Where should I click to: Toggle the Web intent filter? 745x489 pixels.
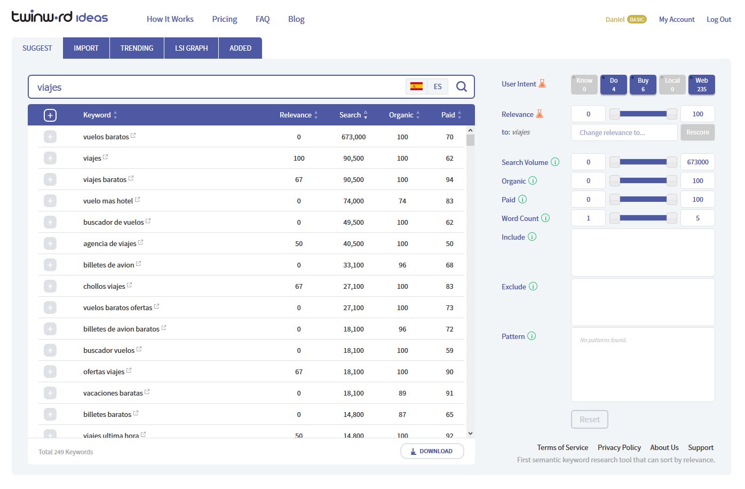pos(702,84)
